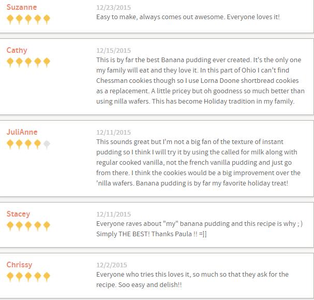
Task: Open Stacey's reviewer name link
Action: pos(18,214)
